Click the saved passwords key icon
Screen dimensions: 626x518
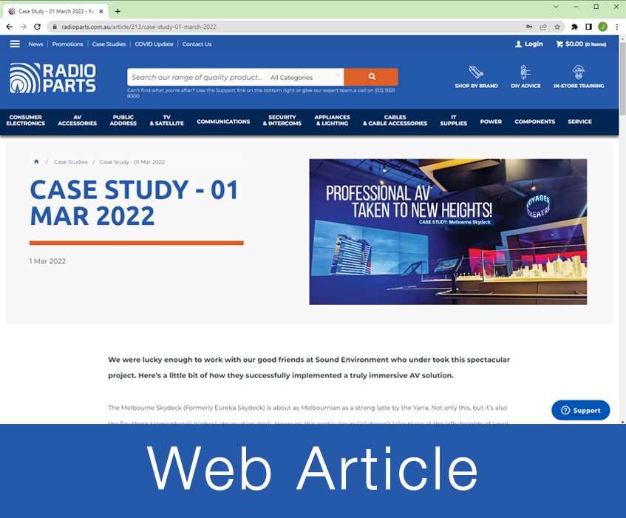point(529,27)
